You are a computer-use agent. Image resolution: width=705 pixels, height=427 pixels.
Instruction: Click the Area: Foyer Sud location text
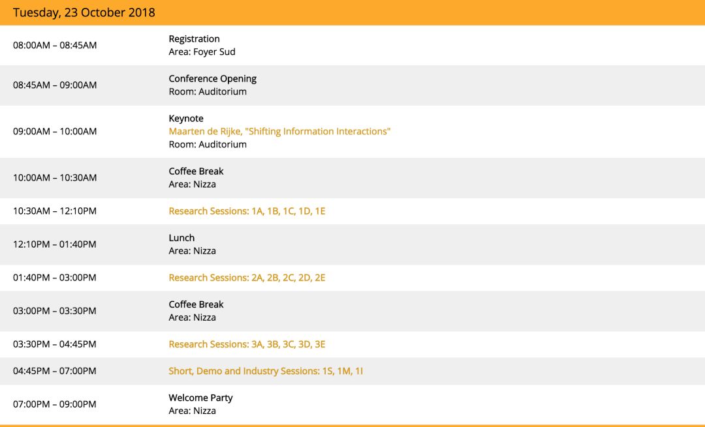tap(202, 52)
